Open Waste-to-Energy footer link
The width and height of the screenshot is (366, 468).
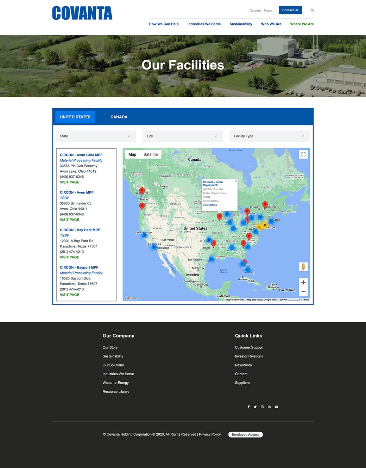pos(115,383)
